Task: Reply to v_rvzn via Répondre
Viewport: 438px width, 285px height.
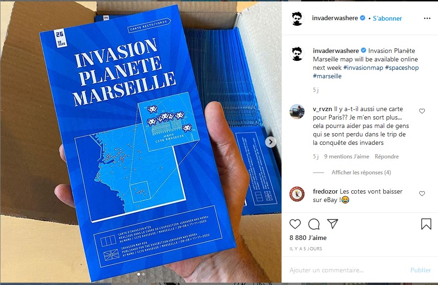Action: point(386,157)
